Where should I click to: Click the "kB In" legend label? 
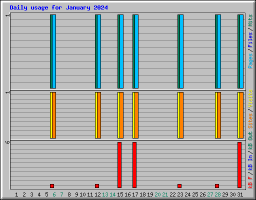250,162
